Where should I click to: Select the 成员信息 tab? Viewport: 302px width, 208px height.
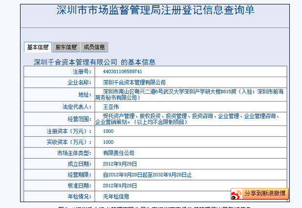pos(93,47)
